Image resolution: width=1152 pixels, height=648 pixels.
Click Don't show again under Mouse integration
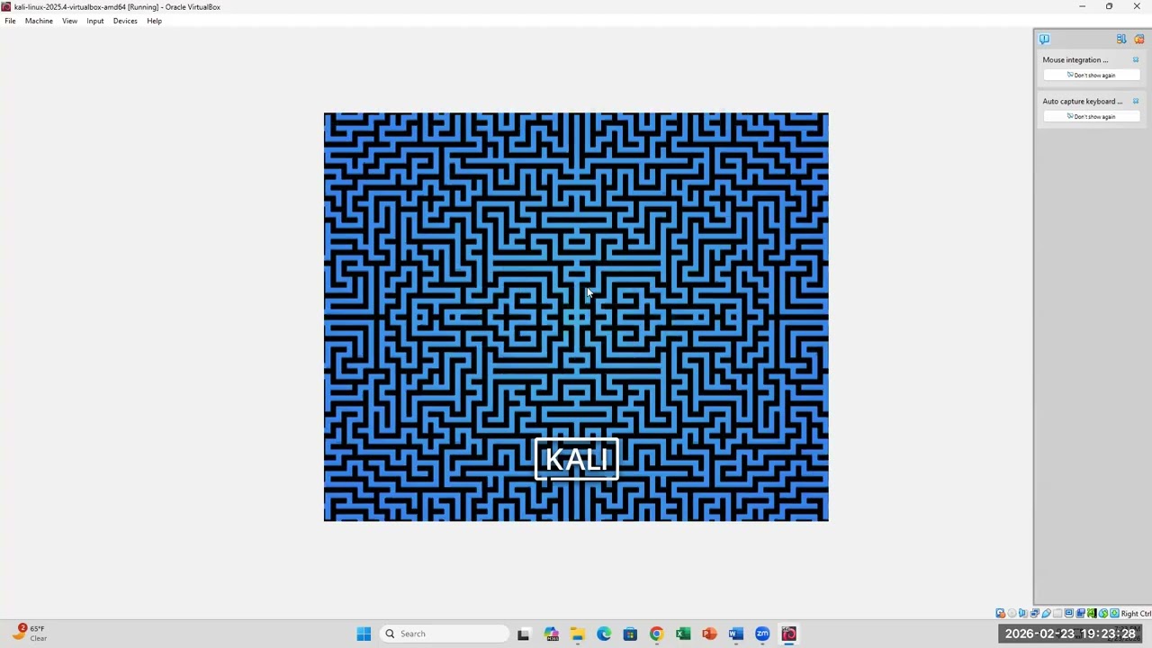pos(1091,75)
